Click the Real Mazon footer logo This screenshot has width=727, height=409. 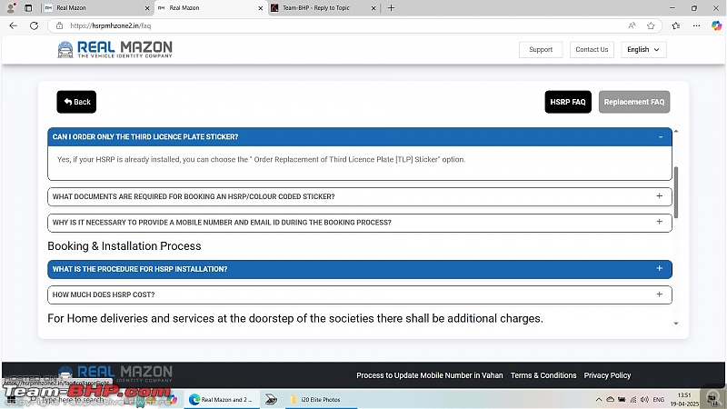(115, 374)
